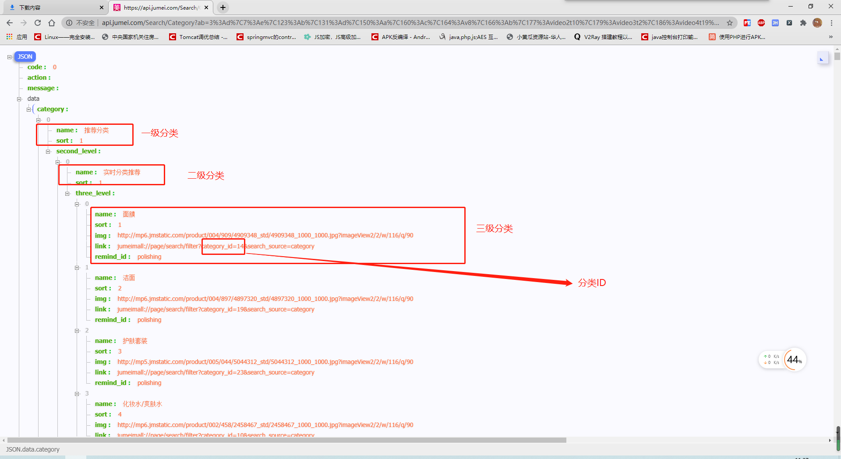Open the 小黄瓜资源站 bookmark
This screenshot has height=459, width=841.
pyautogui.click(x=536, y=37)
